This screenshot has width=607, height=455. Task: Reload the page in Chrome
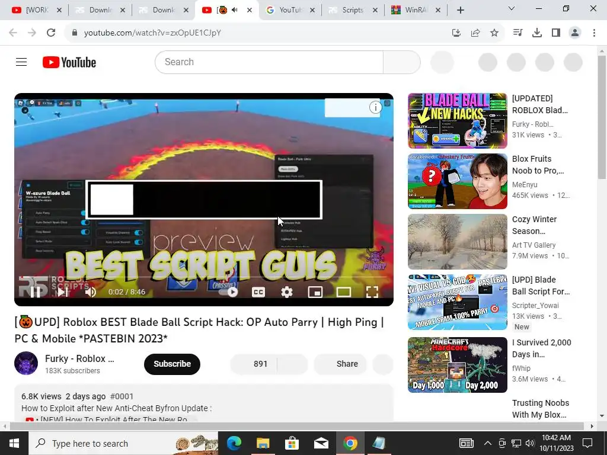point(51,33)
